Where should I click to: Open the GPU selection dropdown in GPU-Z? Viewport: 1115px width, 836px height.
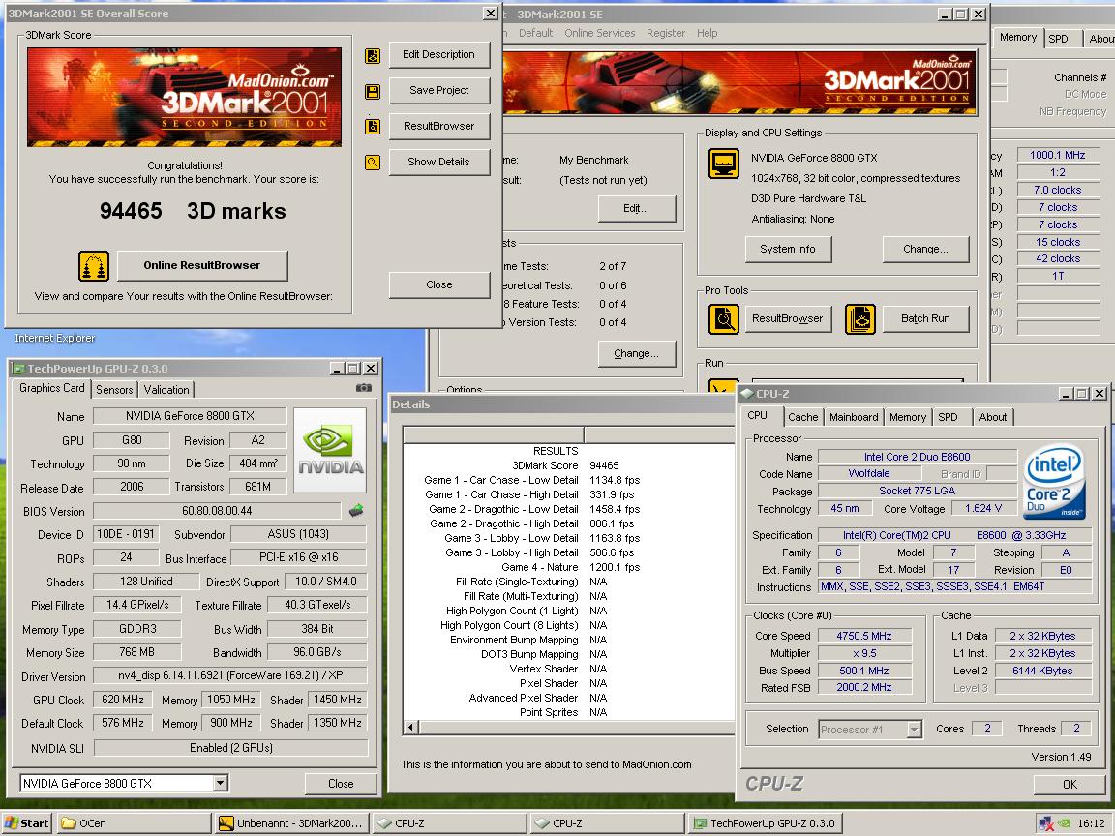pyautogui.click(x=221, y=784)
